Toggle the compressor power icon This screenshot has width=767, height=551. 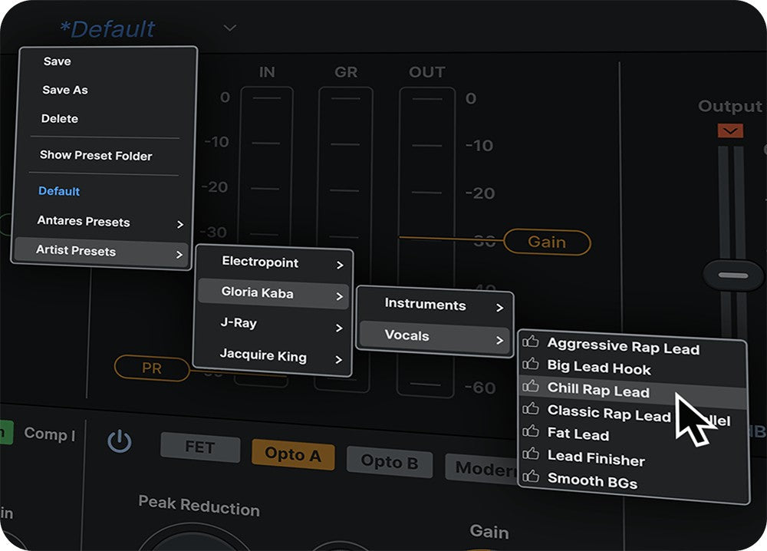120,441
